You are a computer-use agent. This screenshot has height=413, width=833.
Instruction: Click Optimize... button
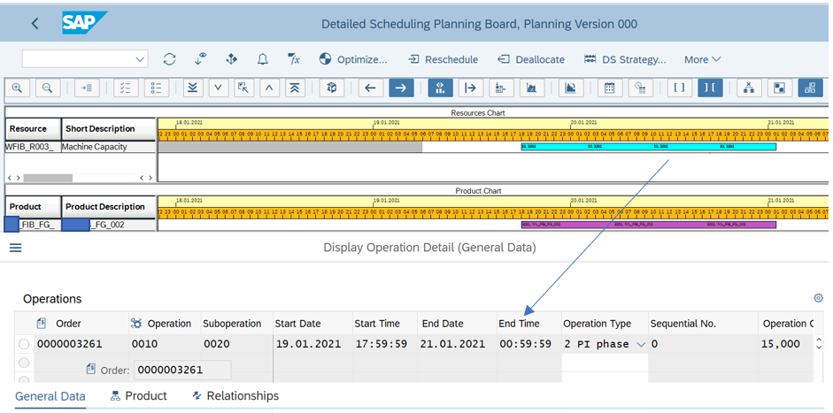pyautogui.click(x=352, y=59)
